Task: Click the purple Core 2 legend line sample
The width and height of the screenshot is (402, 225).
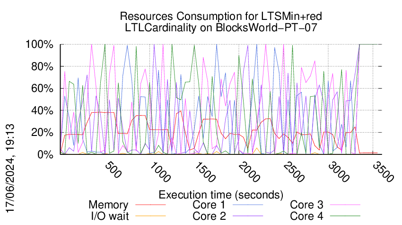Action: 248,216
